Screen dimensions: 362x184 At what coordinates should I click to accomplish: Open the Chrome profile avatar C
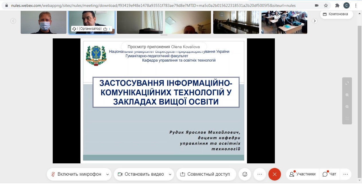coord(347,5)
